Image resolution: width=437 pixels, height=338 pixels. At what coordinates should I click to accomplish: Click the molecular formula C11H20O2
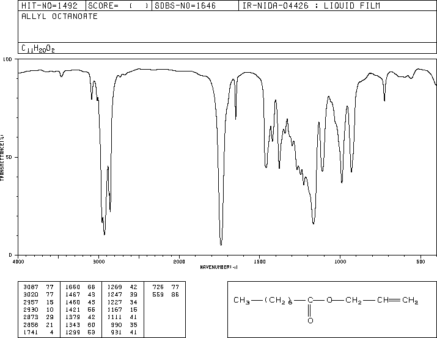click(x=38, y=48)
